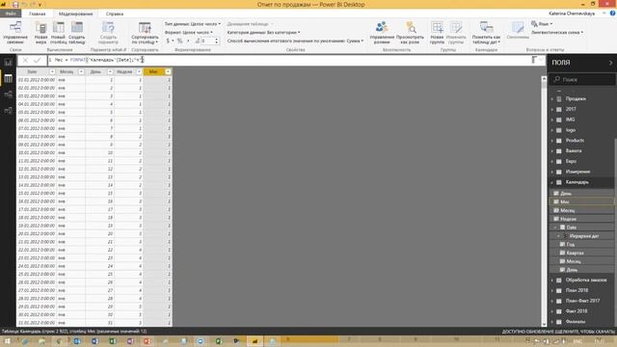Screen dimensions: 617x347
Task: Click the update available status message
Action: [x=558, y=332]
